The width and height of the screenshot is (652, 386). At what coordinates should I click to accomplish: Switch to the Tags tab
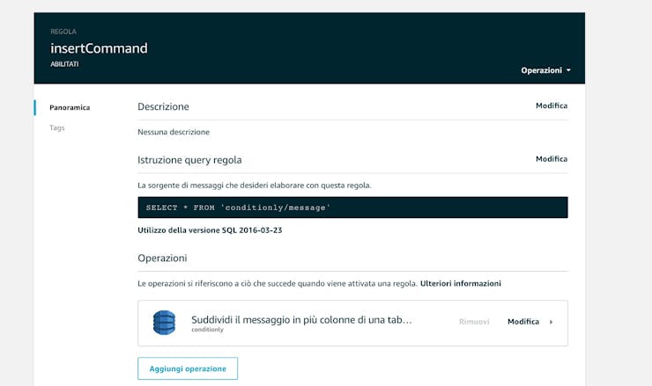(x=57, y=127)
